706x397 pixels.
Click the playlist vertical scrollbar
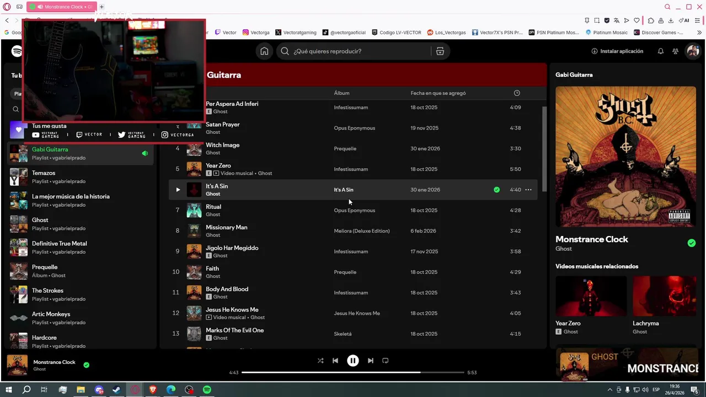coord(544,149)
